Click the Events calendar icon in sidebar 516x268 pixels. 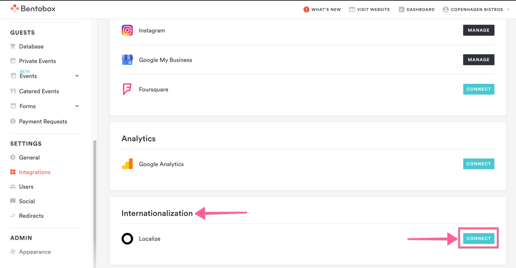[13, 76]
